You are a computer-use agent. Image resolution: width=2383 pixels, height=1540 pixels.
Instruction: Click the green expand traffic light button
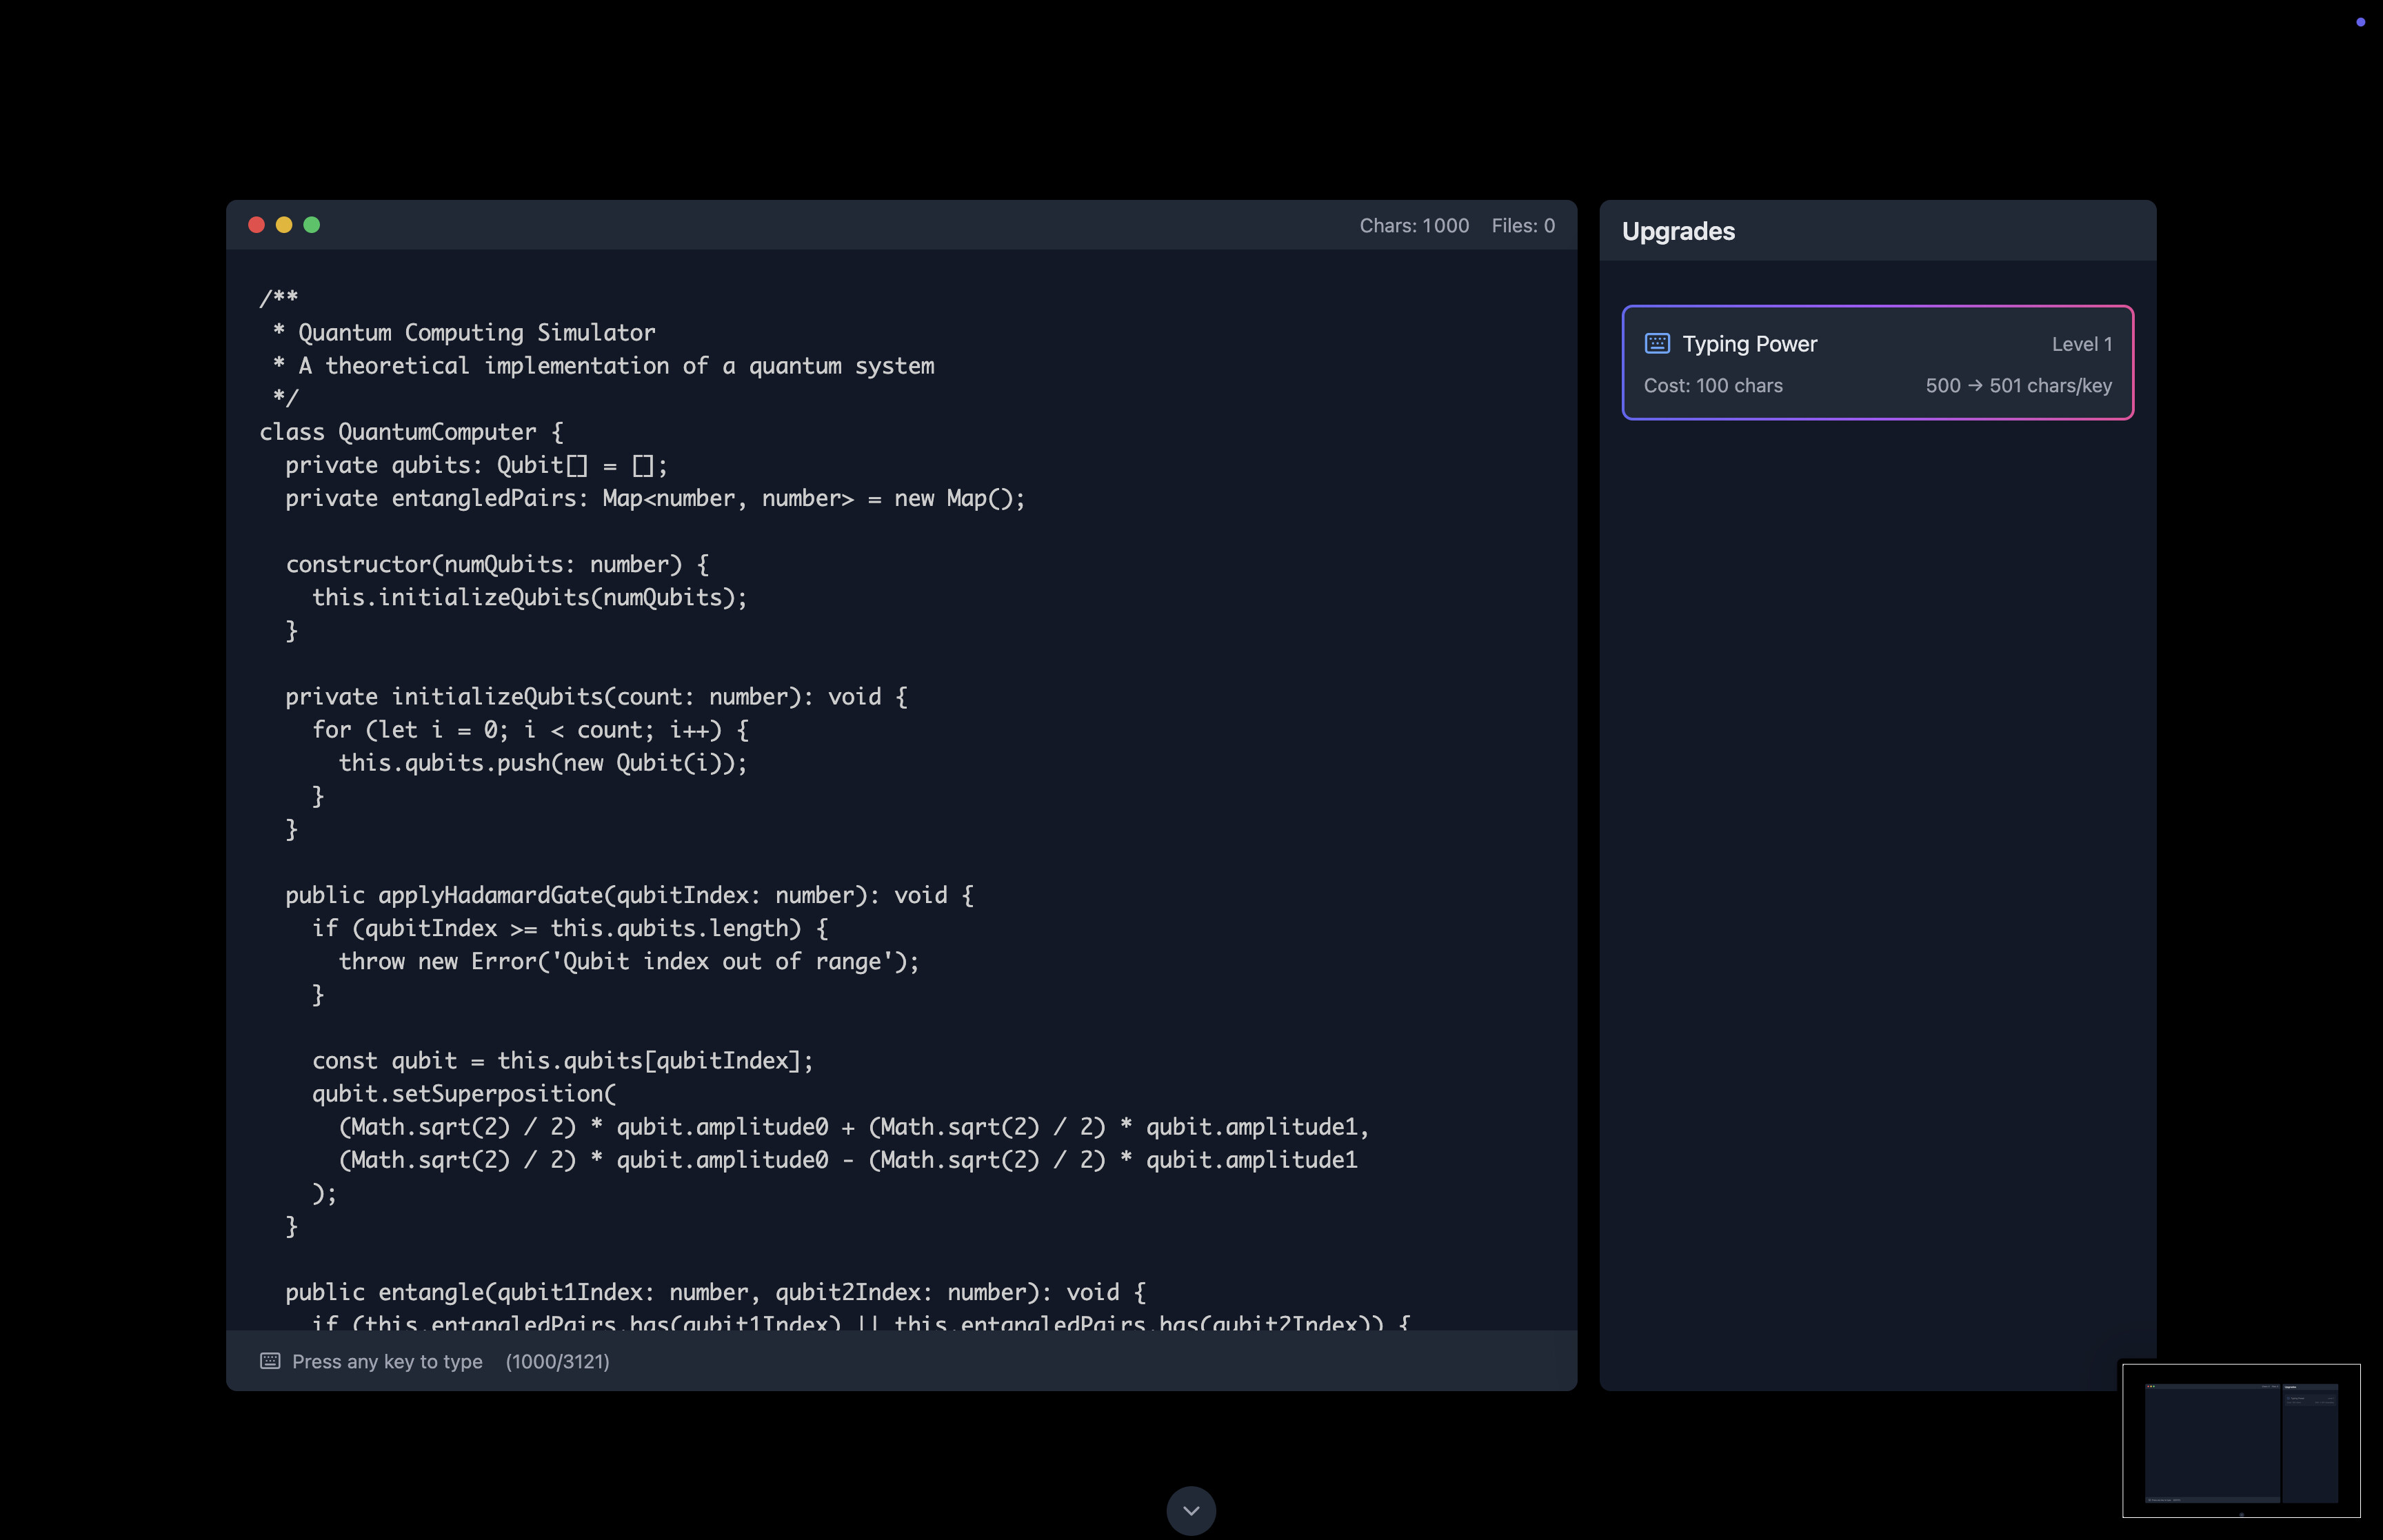coord(313,225)
